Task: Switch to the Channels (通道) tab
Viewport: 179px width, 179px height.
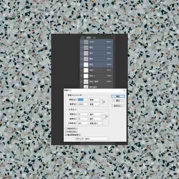Action: click(x=89, y=38)
